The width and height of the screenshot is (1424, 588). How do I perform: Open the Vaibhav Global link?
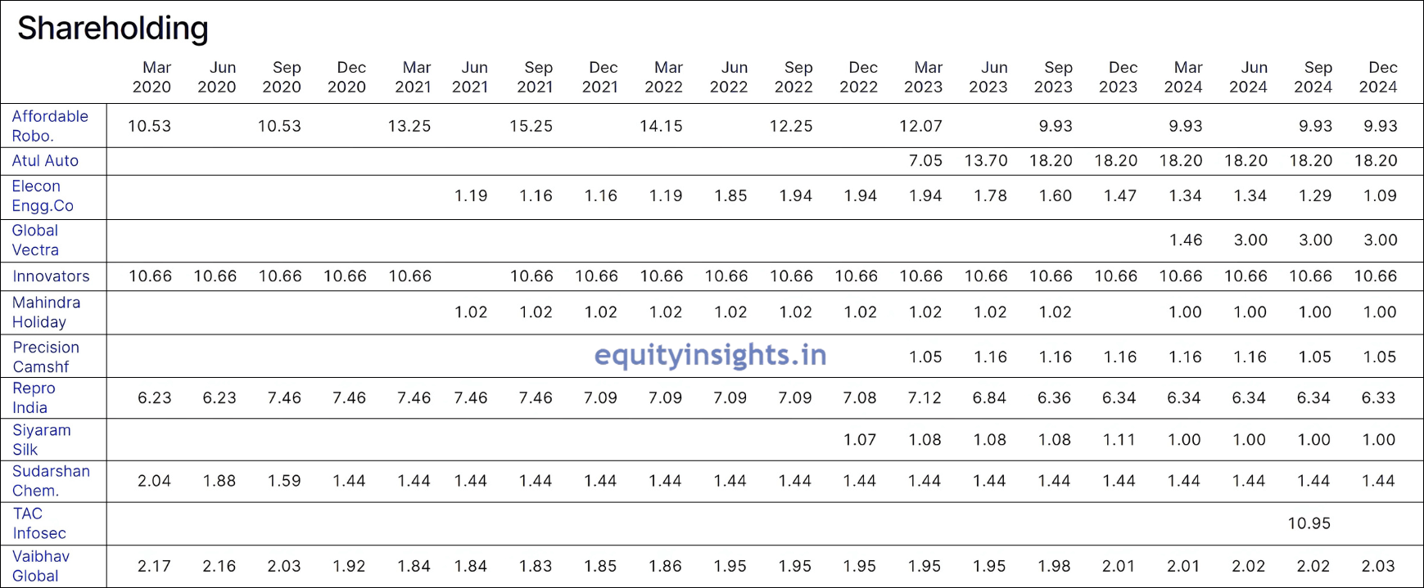click(40, 566)
